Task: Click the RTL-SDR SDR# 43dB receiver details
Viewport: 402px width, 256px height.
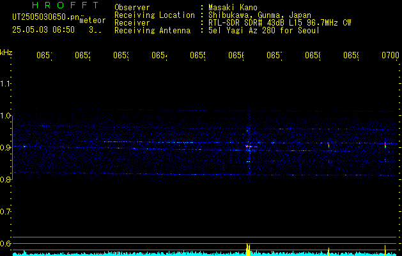Action: (280, 23)
